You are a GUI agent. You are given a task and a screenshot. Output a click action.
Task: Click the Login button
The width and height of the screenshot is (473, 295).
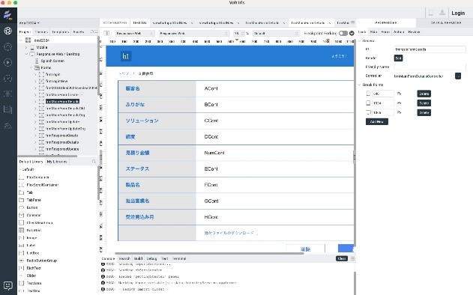(x=458, y=13)
